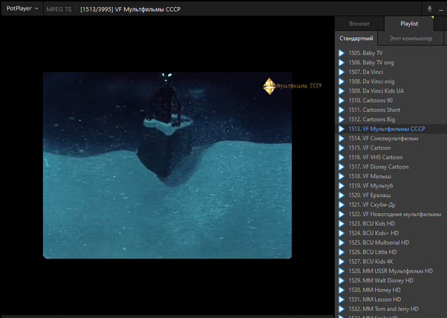The width and height of the screenshot is (447, 318).
Task: Switch to the Playlist tab
Action: 409,24
